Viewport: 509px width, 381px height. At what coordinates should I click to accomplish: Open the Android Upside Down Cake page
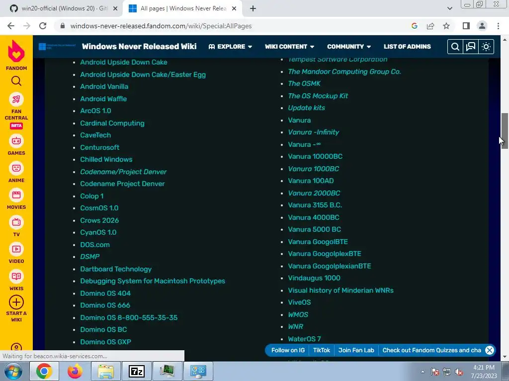click(x=124, y=62)
